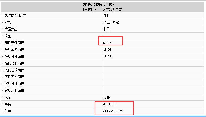Image resolution: width=206 pixels, height=117 pixels.
Task: Select the 房型 row label
Action: pos(8,36)
